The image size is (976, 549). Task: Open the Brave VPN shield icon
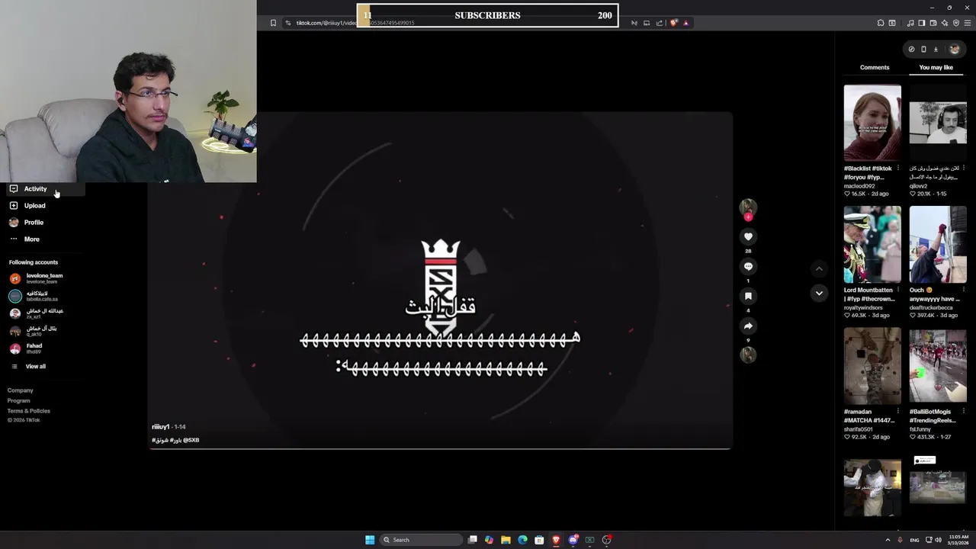pyautogui.click(x=956, y=23)
